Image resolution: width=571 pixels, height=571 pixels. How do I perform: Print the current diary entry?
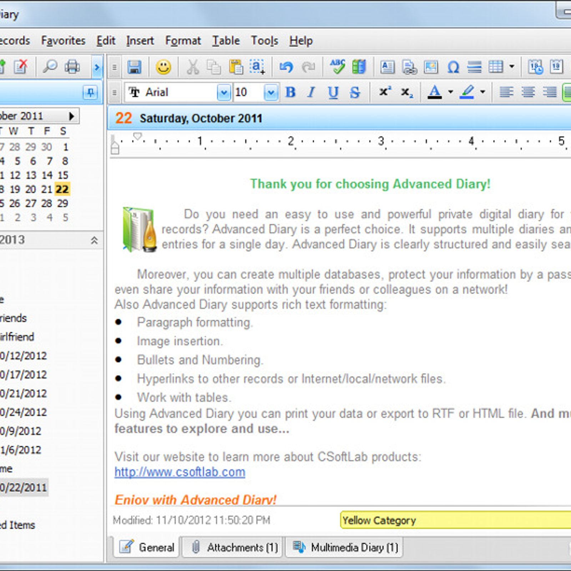pyautogui.click(x=72, y=67)
